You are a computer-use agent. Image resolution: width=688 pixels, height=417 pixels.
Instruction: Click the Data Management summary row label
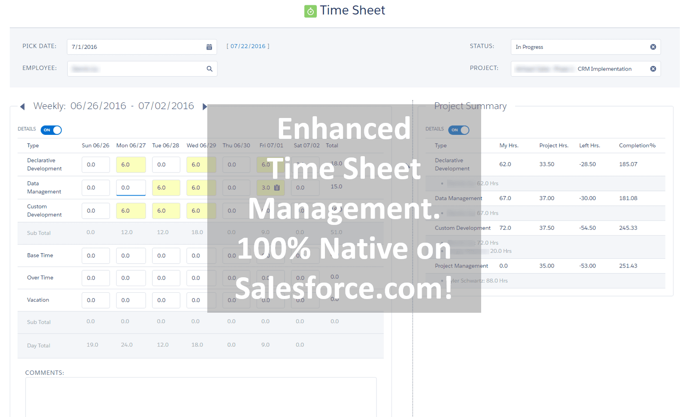458,198
